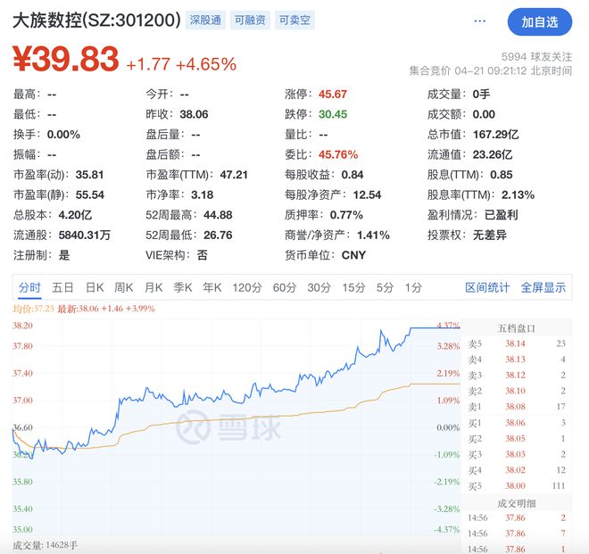Click the 每股收益 value 0.84
This screenshot has width=589, height=554.
(353, 175)
